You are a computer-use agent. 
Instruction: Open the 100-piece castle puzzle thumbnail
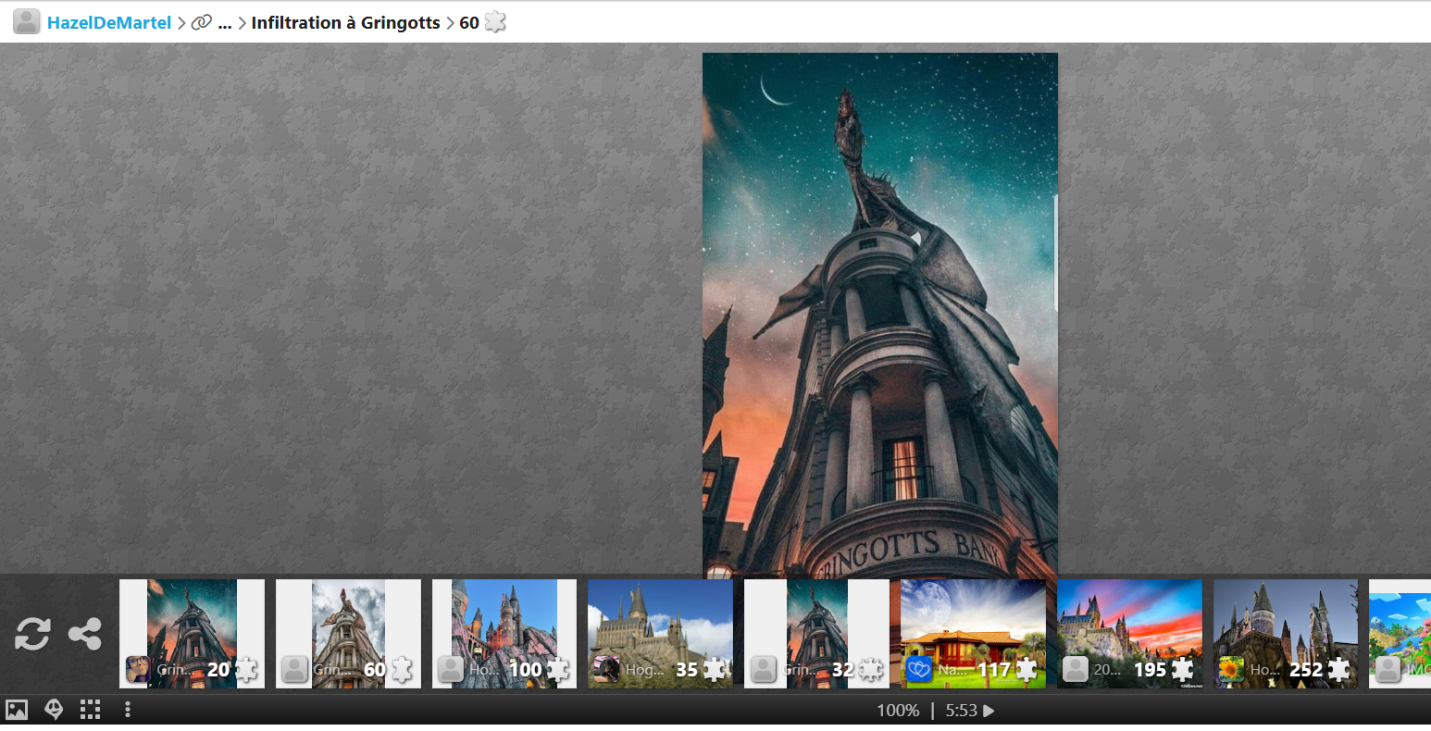[504, 634]
